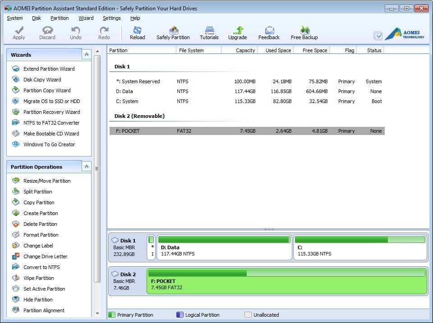Click the sidebar scroll down arrow

(97, 314)
